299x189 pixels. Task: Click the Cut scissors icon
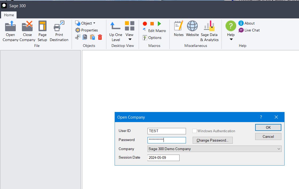pos(77,37)
